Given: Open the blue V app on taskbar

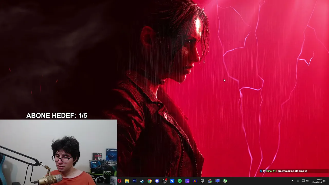Looking at the screenshot, I should point(172,181).
